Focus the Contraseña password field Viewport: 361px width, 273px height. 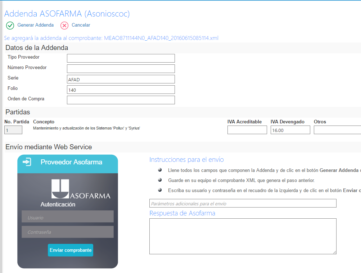pos(67,232)
